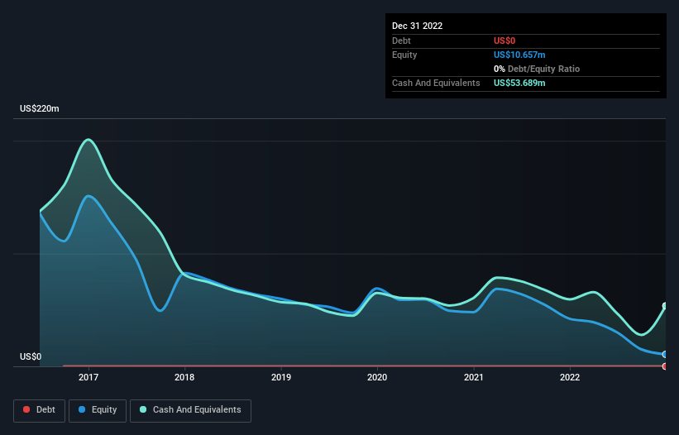Viewport: 679px width, 435px height.
Task: Click the Debt label in tooltip
Action: click(x=401, y=41)
